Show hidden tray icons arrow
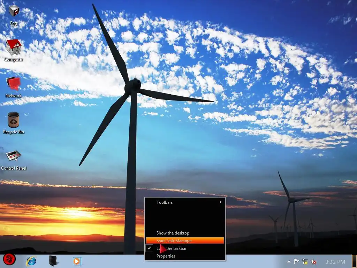 click(289, 262)
